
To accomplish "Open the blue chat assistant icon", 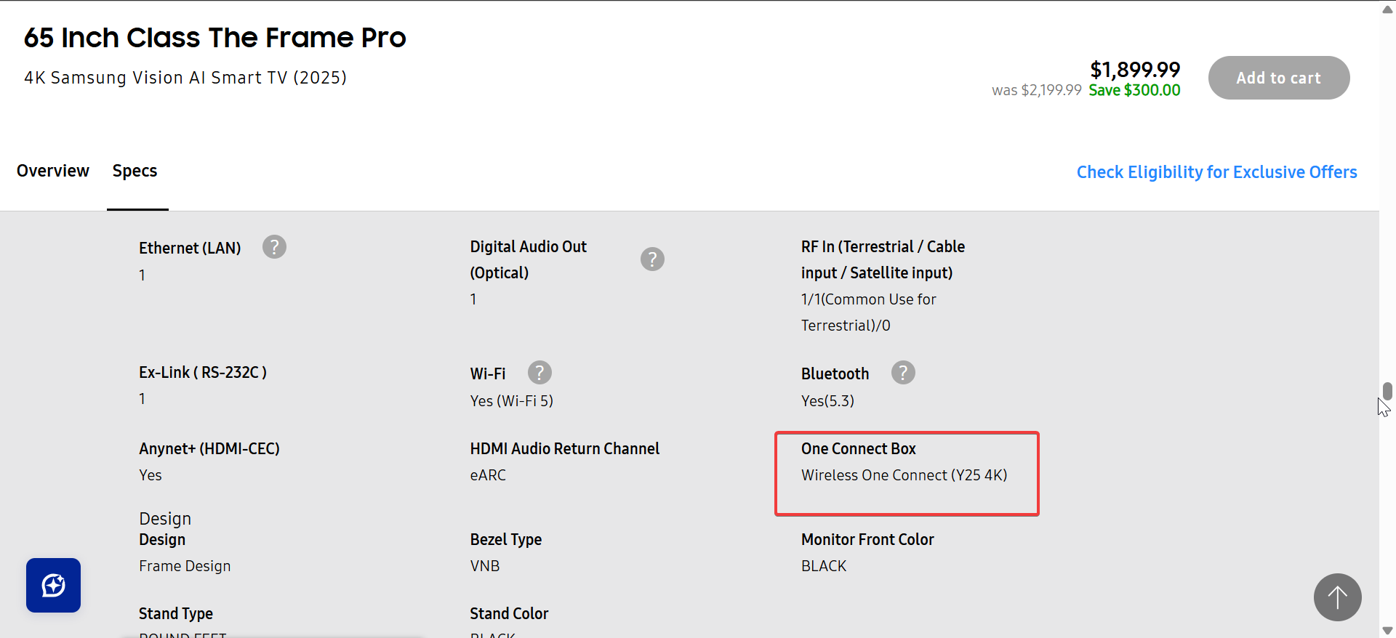I will (x=53, y=585).
